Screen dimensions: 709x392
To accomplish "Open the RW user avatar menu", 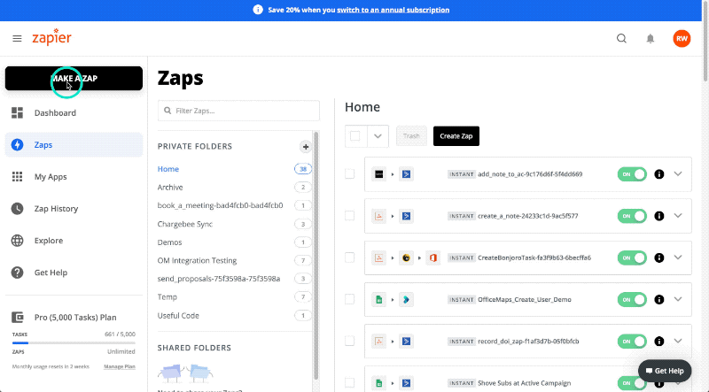I will tap(682, 38).
